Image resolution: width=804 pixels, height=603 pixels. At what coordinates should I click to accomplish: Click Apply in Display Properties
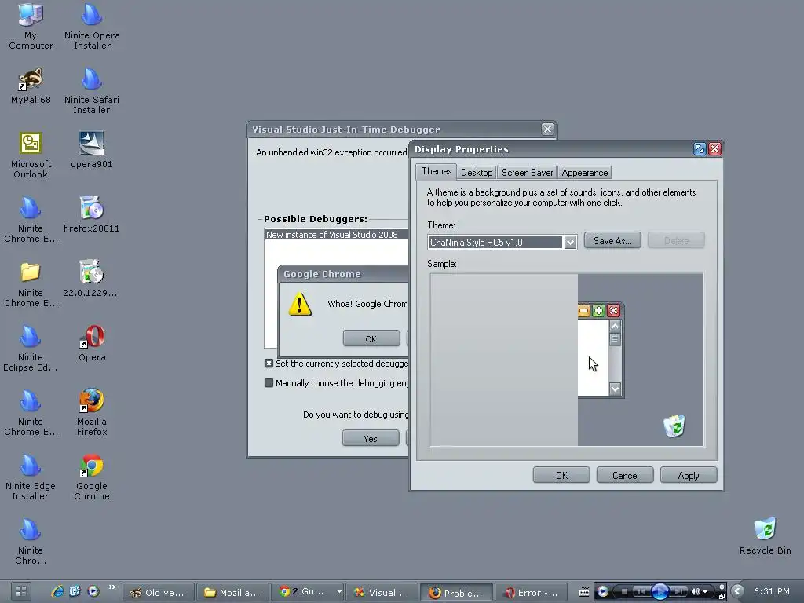[688, 475]
